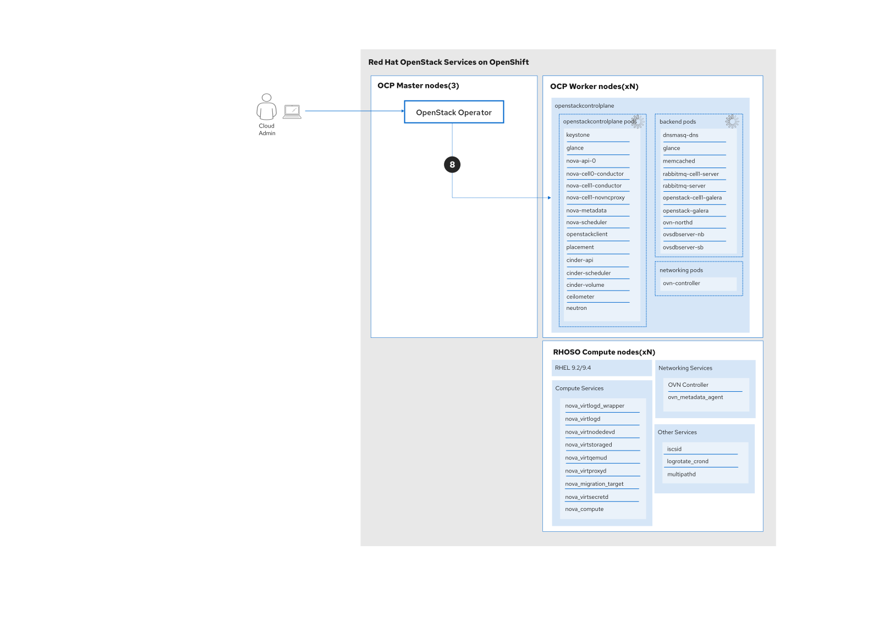Click the Cloud Admin person icon
The width and height of the screenshot is (873, 617).
pyautogui.click(x=266, y=107)
